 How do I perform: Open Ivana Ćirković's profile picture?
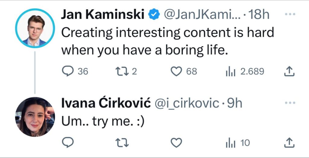(x=35, y=117)
